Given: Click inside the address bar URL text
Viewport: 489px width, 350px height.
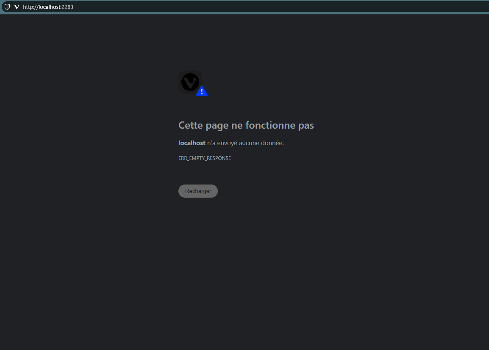Looking at the screenshot, I should click(x=48, y=7).
